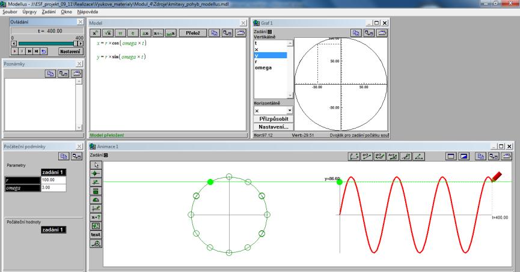This screenshot has height=272, width=520.
Task: Step backward one frame in Ovládání
Action: (29, 52)
